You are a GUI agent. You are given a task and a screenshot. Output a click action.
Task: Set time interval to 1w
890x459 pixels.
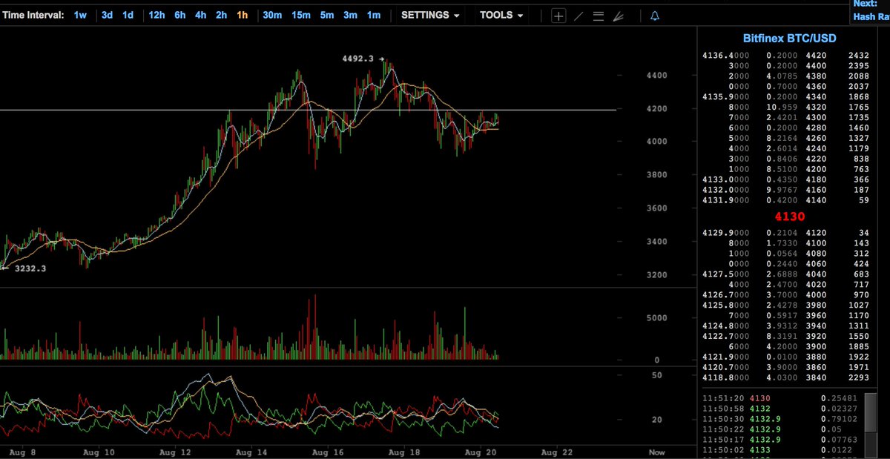pos(80,15)
